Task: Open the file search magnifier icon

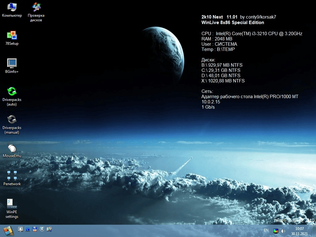Action: coord(49,229)
